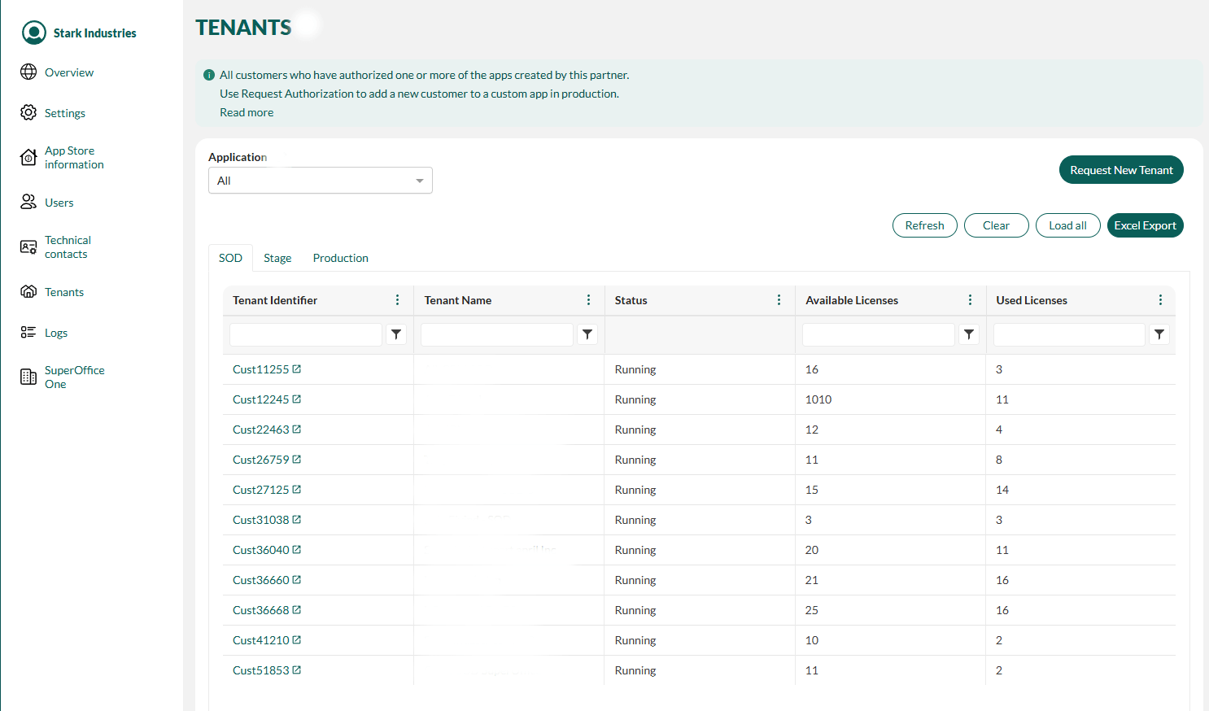1209x711 pixels.
Task: Open tenant Cust51853 link
Action: coord(261,670)
